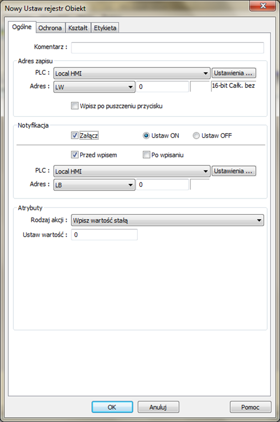This screenshot has width=280, height=422.
Task: Expand PLC dropdown in Notyfikacja section
Action: pyautogui.click(x=132, y=171)
